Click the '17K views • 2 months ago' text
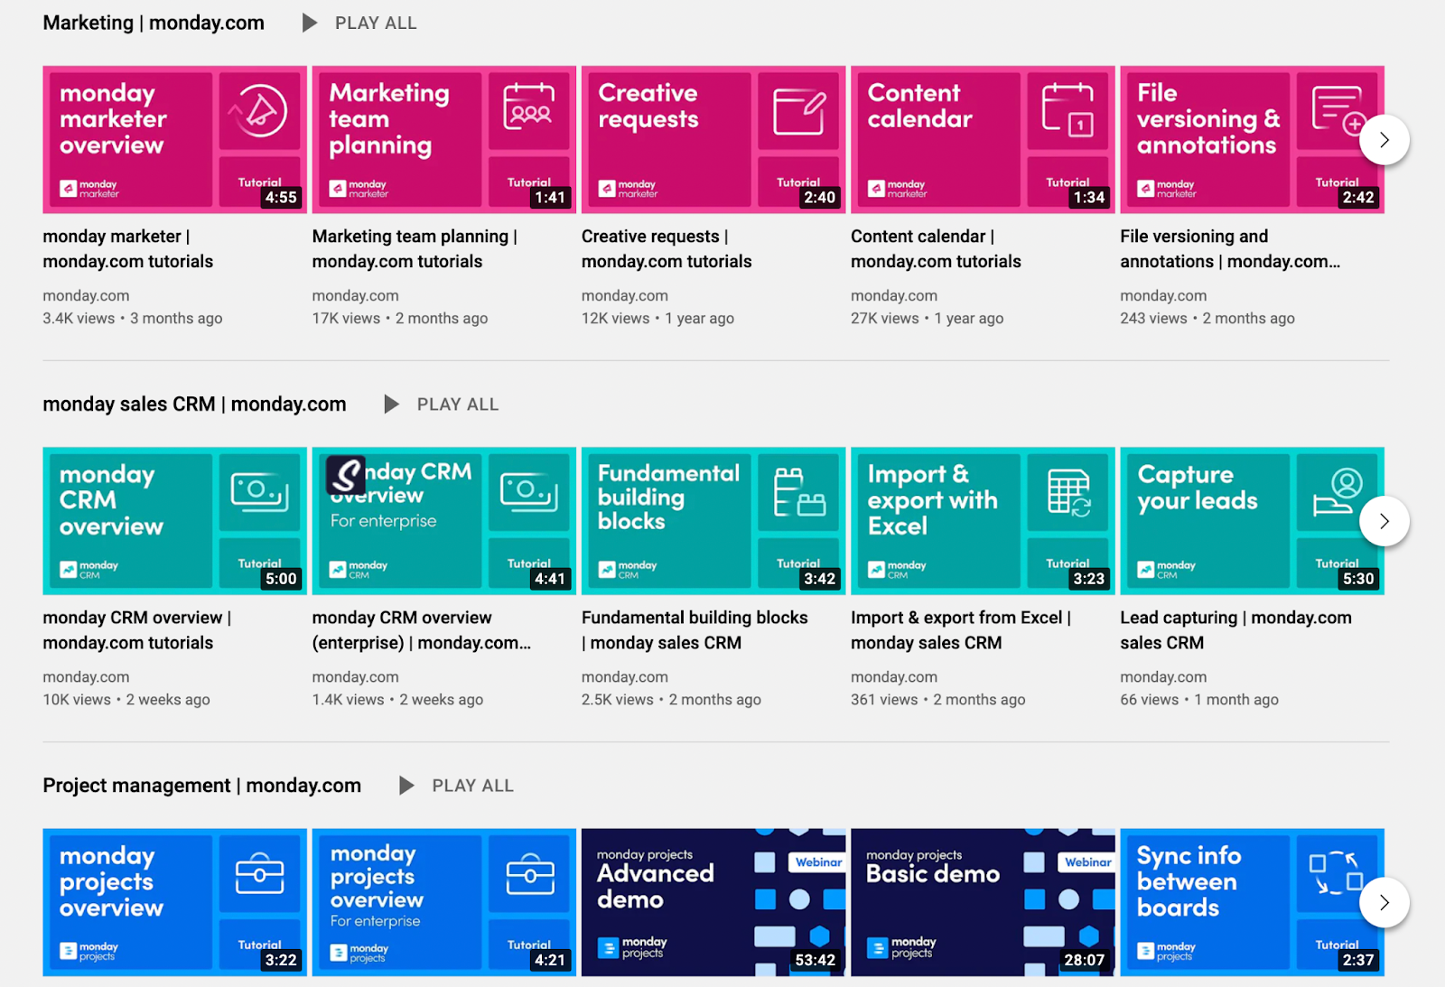Viewport: 1445px width, 987px height. point(400,318)
